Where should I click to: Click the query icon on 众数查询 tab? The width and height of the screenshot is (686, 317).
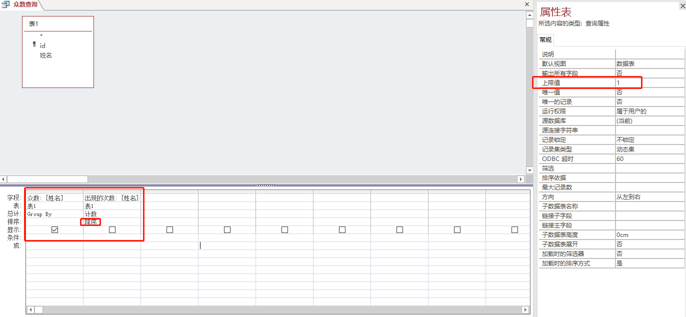coord(6,4)
